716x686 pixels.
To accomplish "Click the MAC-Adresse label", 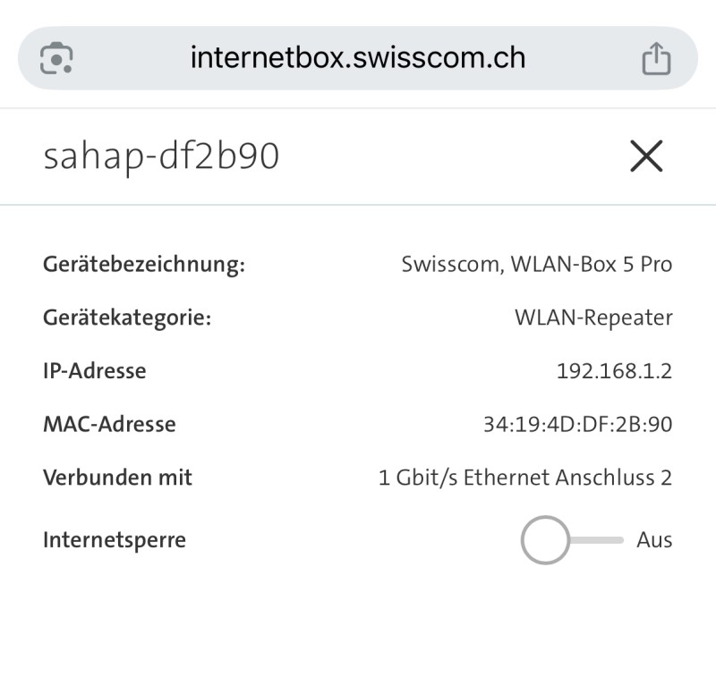I will click(x=109, y=424).
